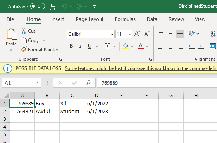Switch to the Insert tab
The height and width of the screenshot is (143, 217).
[x=58, y=19]
